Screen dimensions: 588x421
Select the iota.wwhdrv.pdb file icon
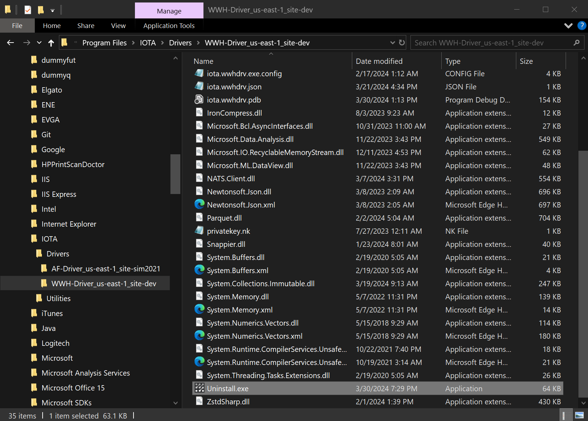coord(199,100)
